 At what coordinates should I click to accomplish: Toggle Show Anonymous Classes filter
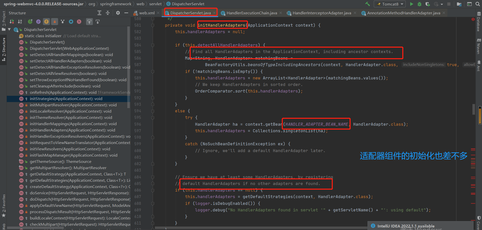71,22
